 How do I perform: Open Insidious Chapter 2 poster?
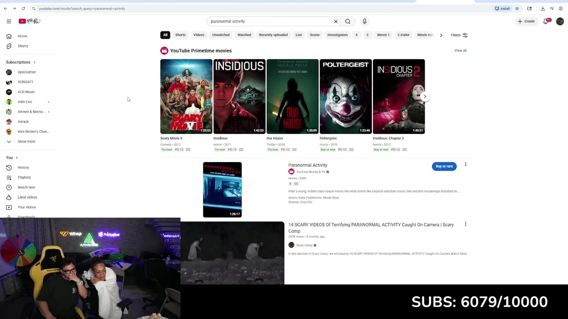click(x=398, y=96)
